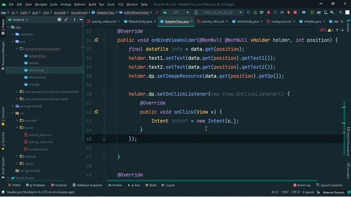Click Sync Project with Gradle Files icon
Image resolution: width=351 pixels, height=197 pixels.
319,13
